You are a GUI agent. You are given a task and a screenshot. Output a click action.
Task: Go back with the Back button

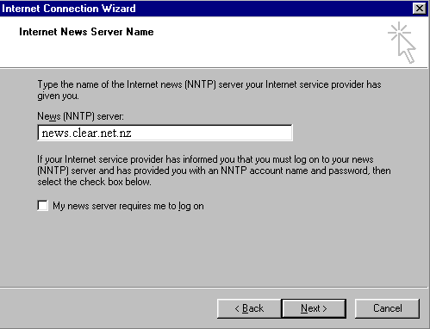pos(249,308)
